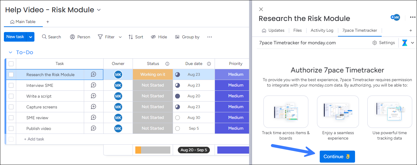This screenshot has width=417, height=165.
Task: Click deadline indicator for SME review row
Action: point(178,118)
